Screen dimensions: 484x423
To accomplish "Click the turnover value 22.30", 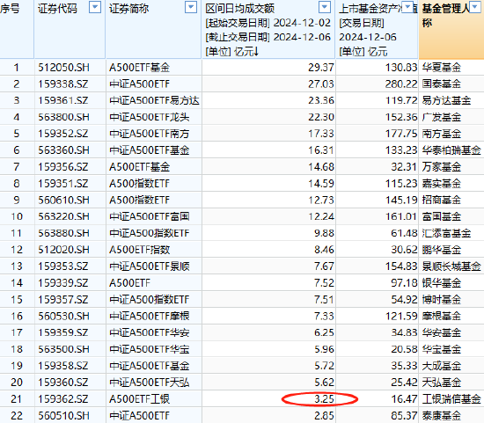I will point(321,117).
